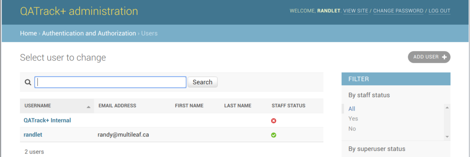Screen dimensions: 470x157
Task: Click the Users breadcrumb text
Action: tap(149, 33)
